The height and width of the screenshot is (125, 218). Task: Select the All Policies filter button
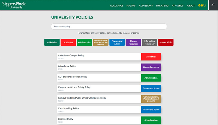pyautogui.click(x=52, y=42)
